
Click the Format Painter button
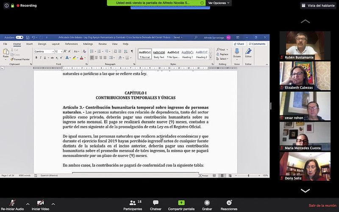tap(20, 59)
